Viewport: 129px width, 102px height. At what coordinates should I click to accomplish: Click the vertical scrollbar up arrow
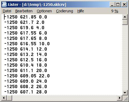tap(125, 17)
